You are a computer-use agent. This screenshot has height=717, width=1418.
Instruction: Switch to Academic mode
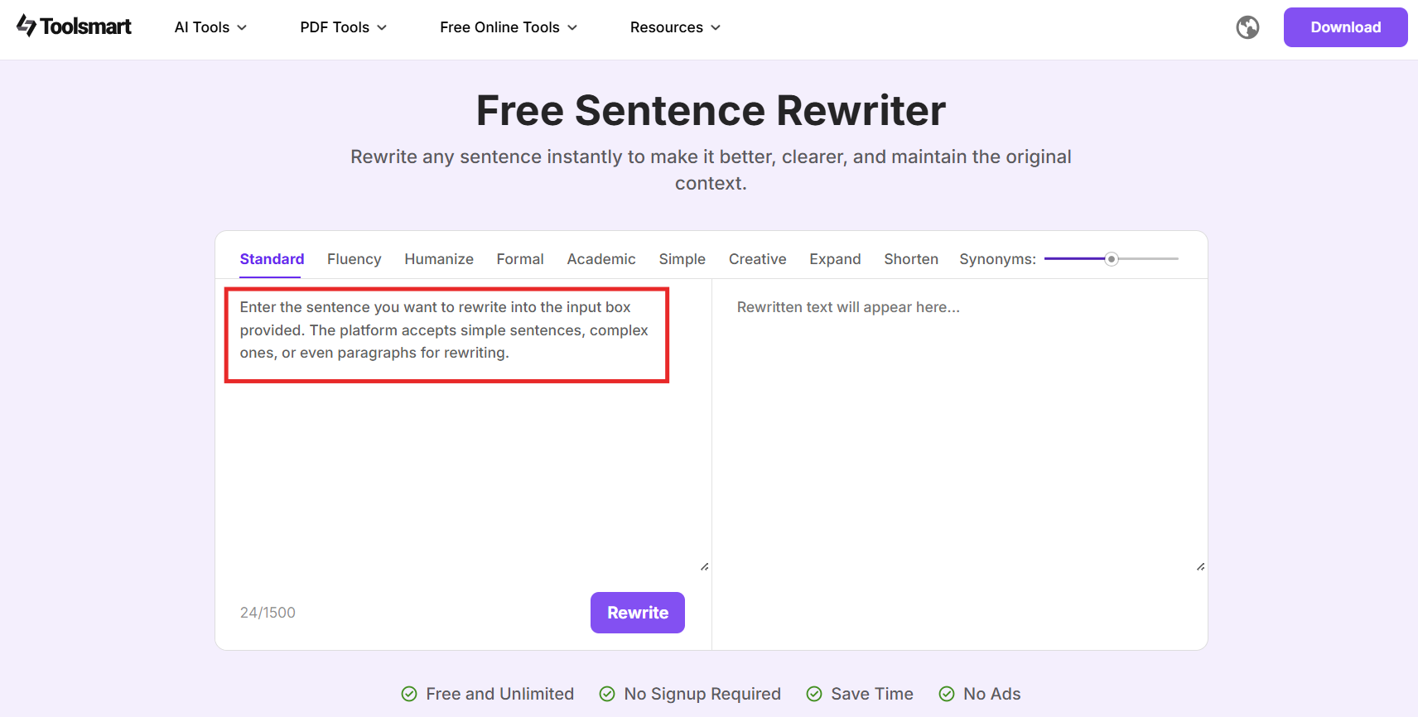point(601,259)
